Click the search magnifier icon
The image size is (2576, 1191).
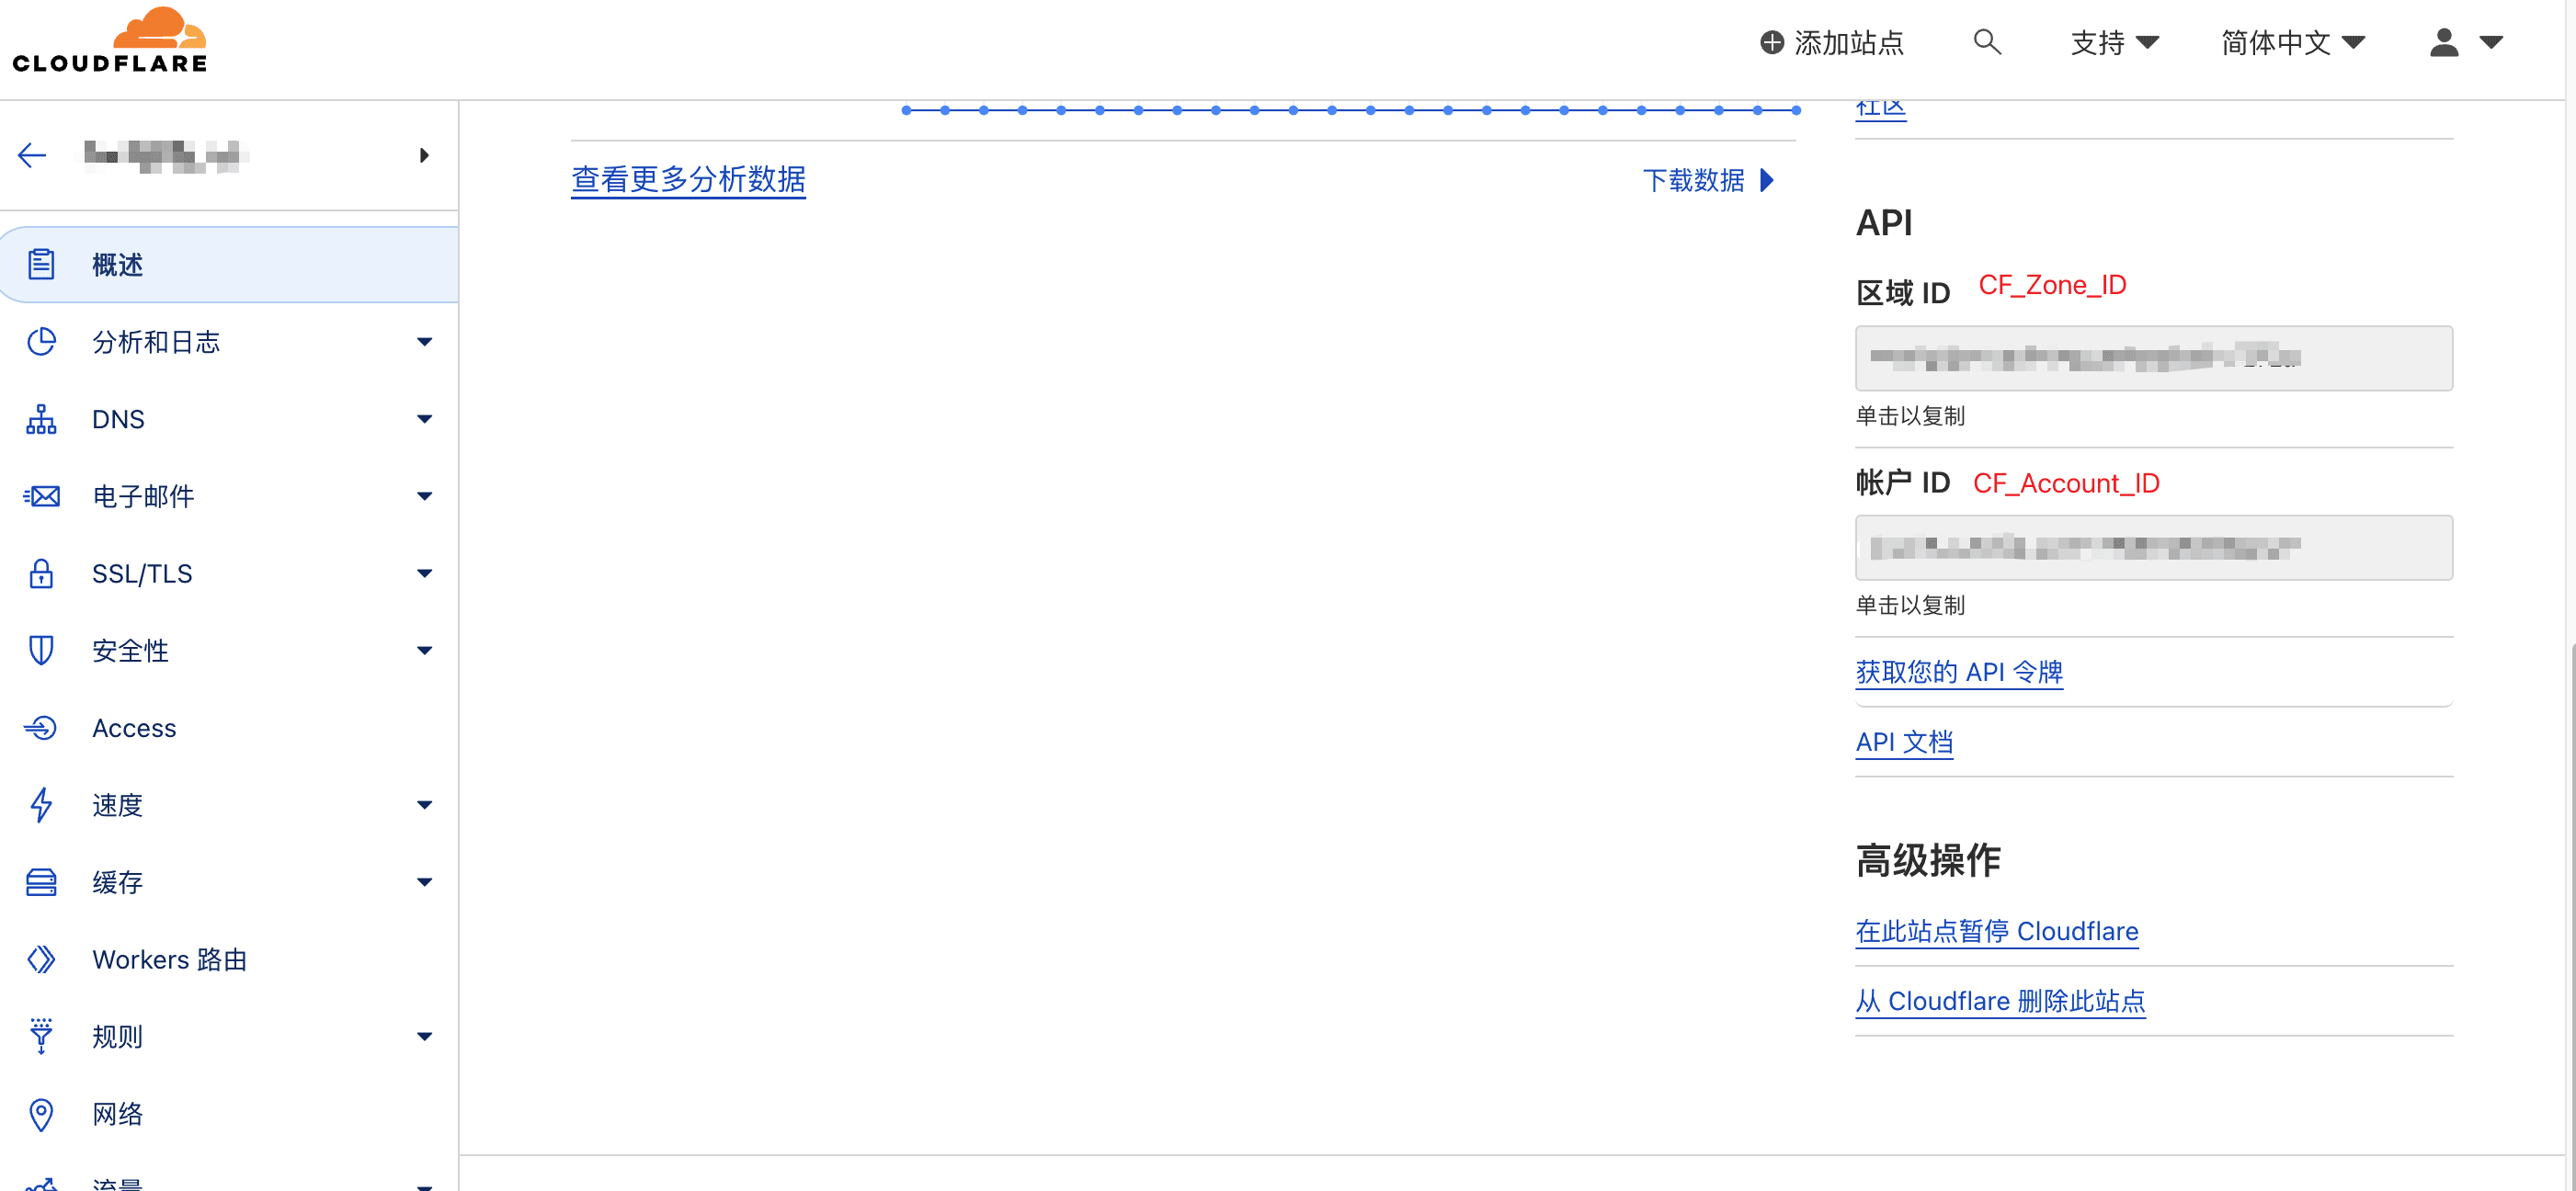[x=1987, y=43]
